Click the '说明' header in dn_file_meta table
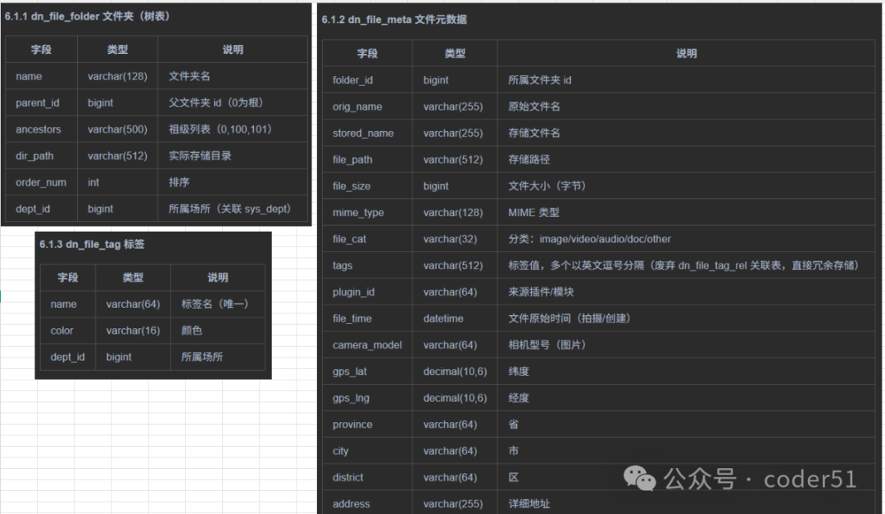This screenshot has width=885, height=514. (x=687, y=53)
